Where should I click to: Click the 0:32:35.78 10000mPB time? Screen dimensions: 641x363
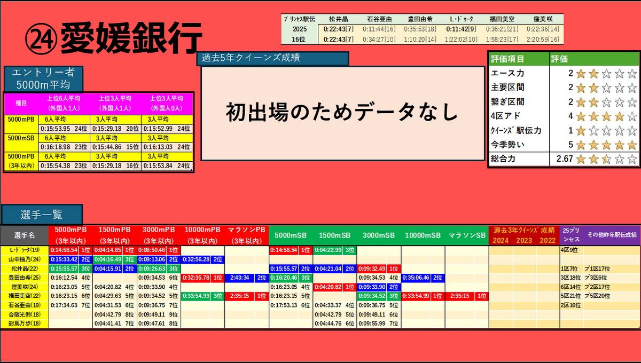point(197,278)
